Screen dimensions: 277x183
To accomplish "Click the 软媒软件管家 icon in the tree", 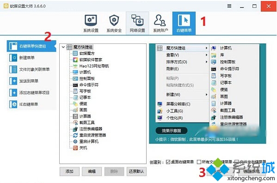I will (x=75, y=60).
